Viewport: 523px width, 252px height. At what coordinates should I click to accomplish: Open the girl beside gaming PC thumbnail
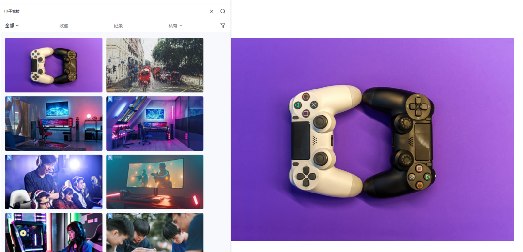pos(54,233)
